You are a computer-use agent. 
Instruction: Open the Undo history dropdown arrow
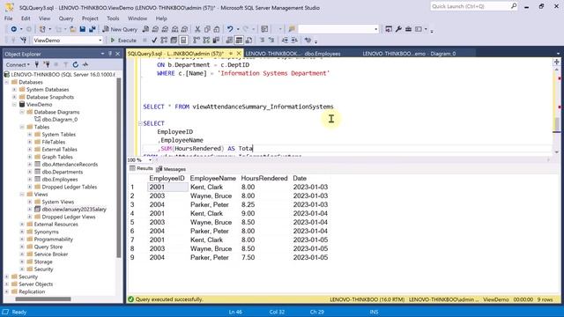tap(238, 29)
